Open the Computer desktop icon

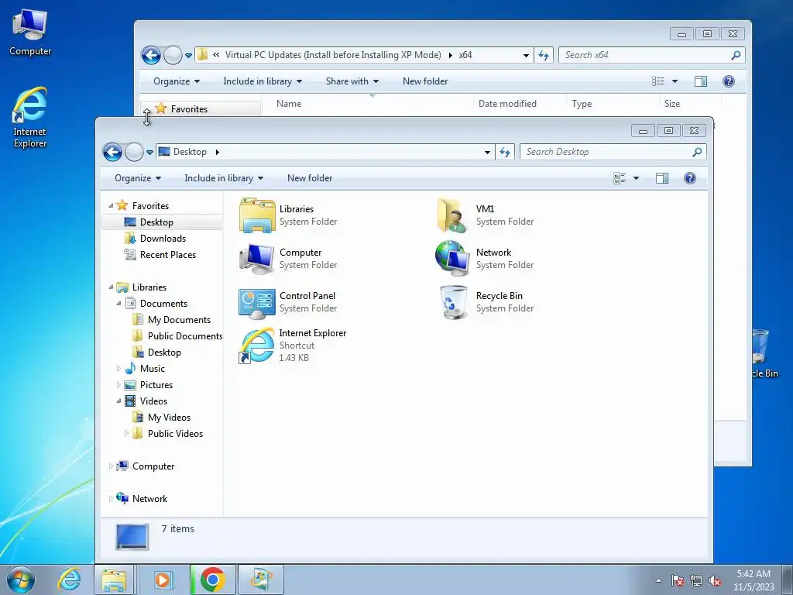point(30,33)
